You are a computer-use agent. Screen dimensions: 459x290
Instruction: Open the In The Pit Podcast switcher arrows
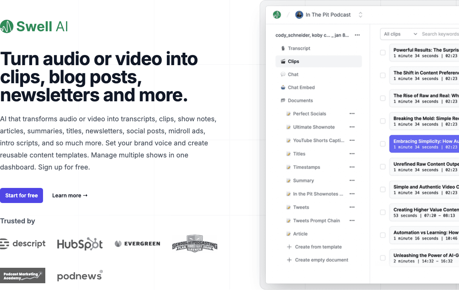click(x=360, y=15)
